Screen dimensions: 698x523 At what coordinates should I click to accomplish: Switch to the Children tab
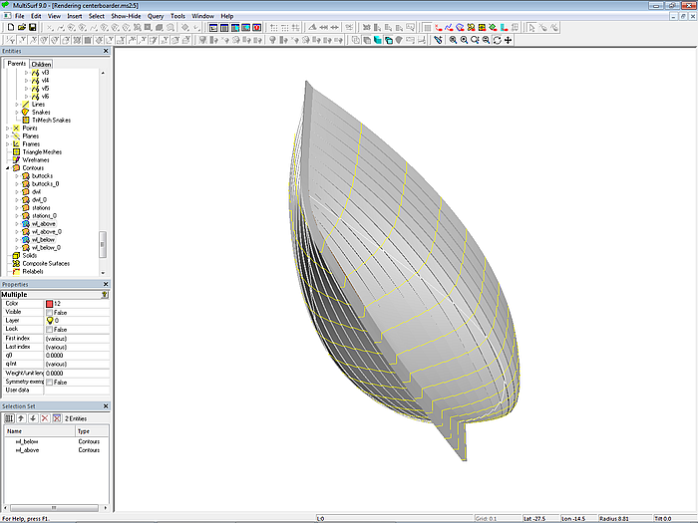(40, 64)
